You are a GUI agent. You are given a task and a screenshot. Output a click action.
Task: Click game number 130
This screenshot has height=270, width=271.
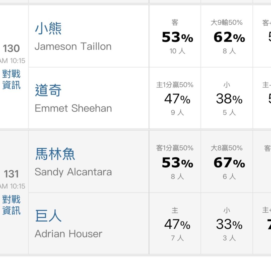pyautogui.click(x=12, y=49)
